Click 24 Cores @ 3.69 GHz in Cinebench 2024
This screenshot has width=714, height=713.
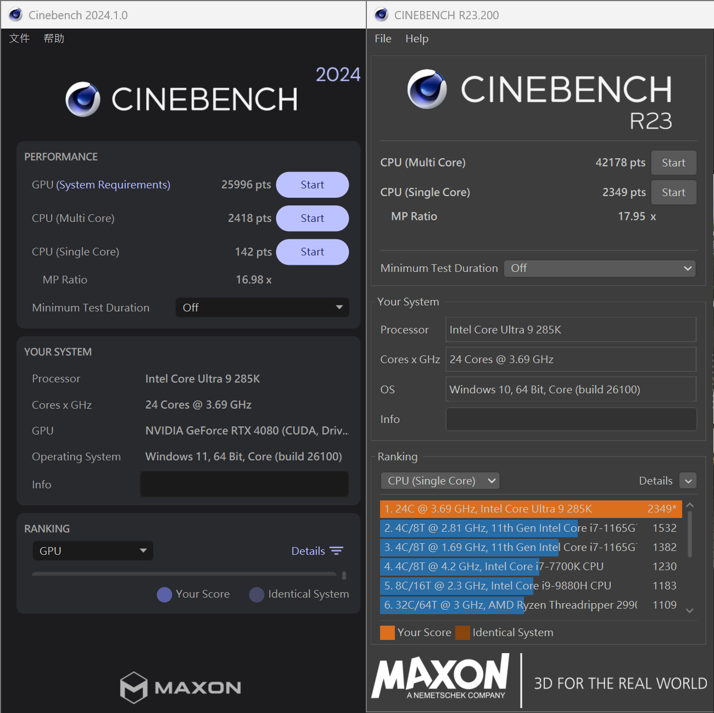(198, 405)
